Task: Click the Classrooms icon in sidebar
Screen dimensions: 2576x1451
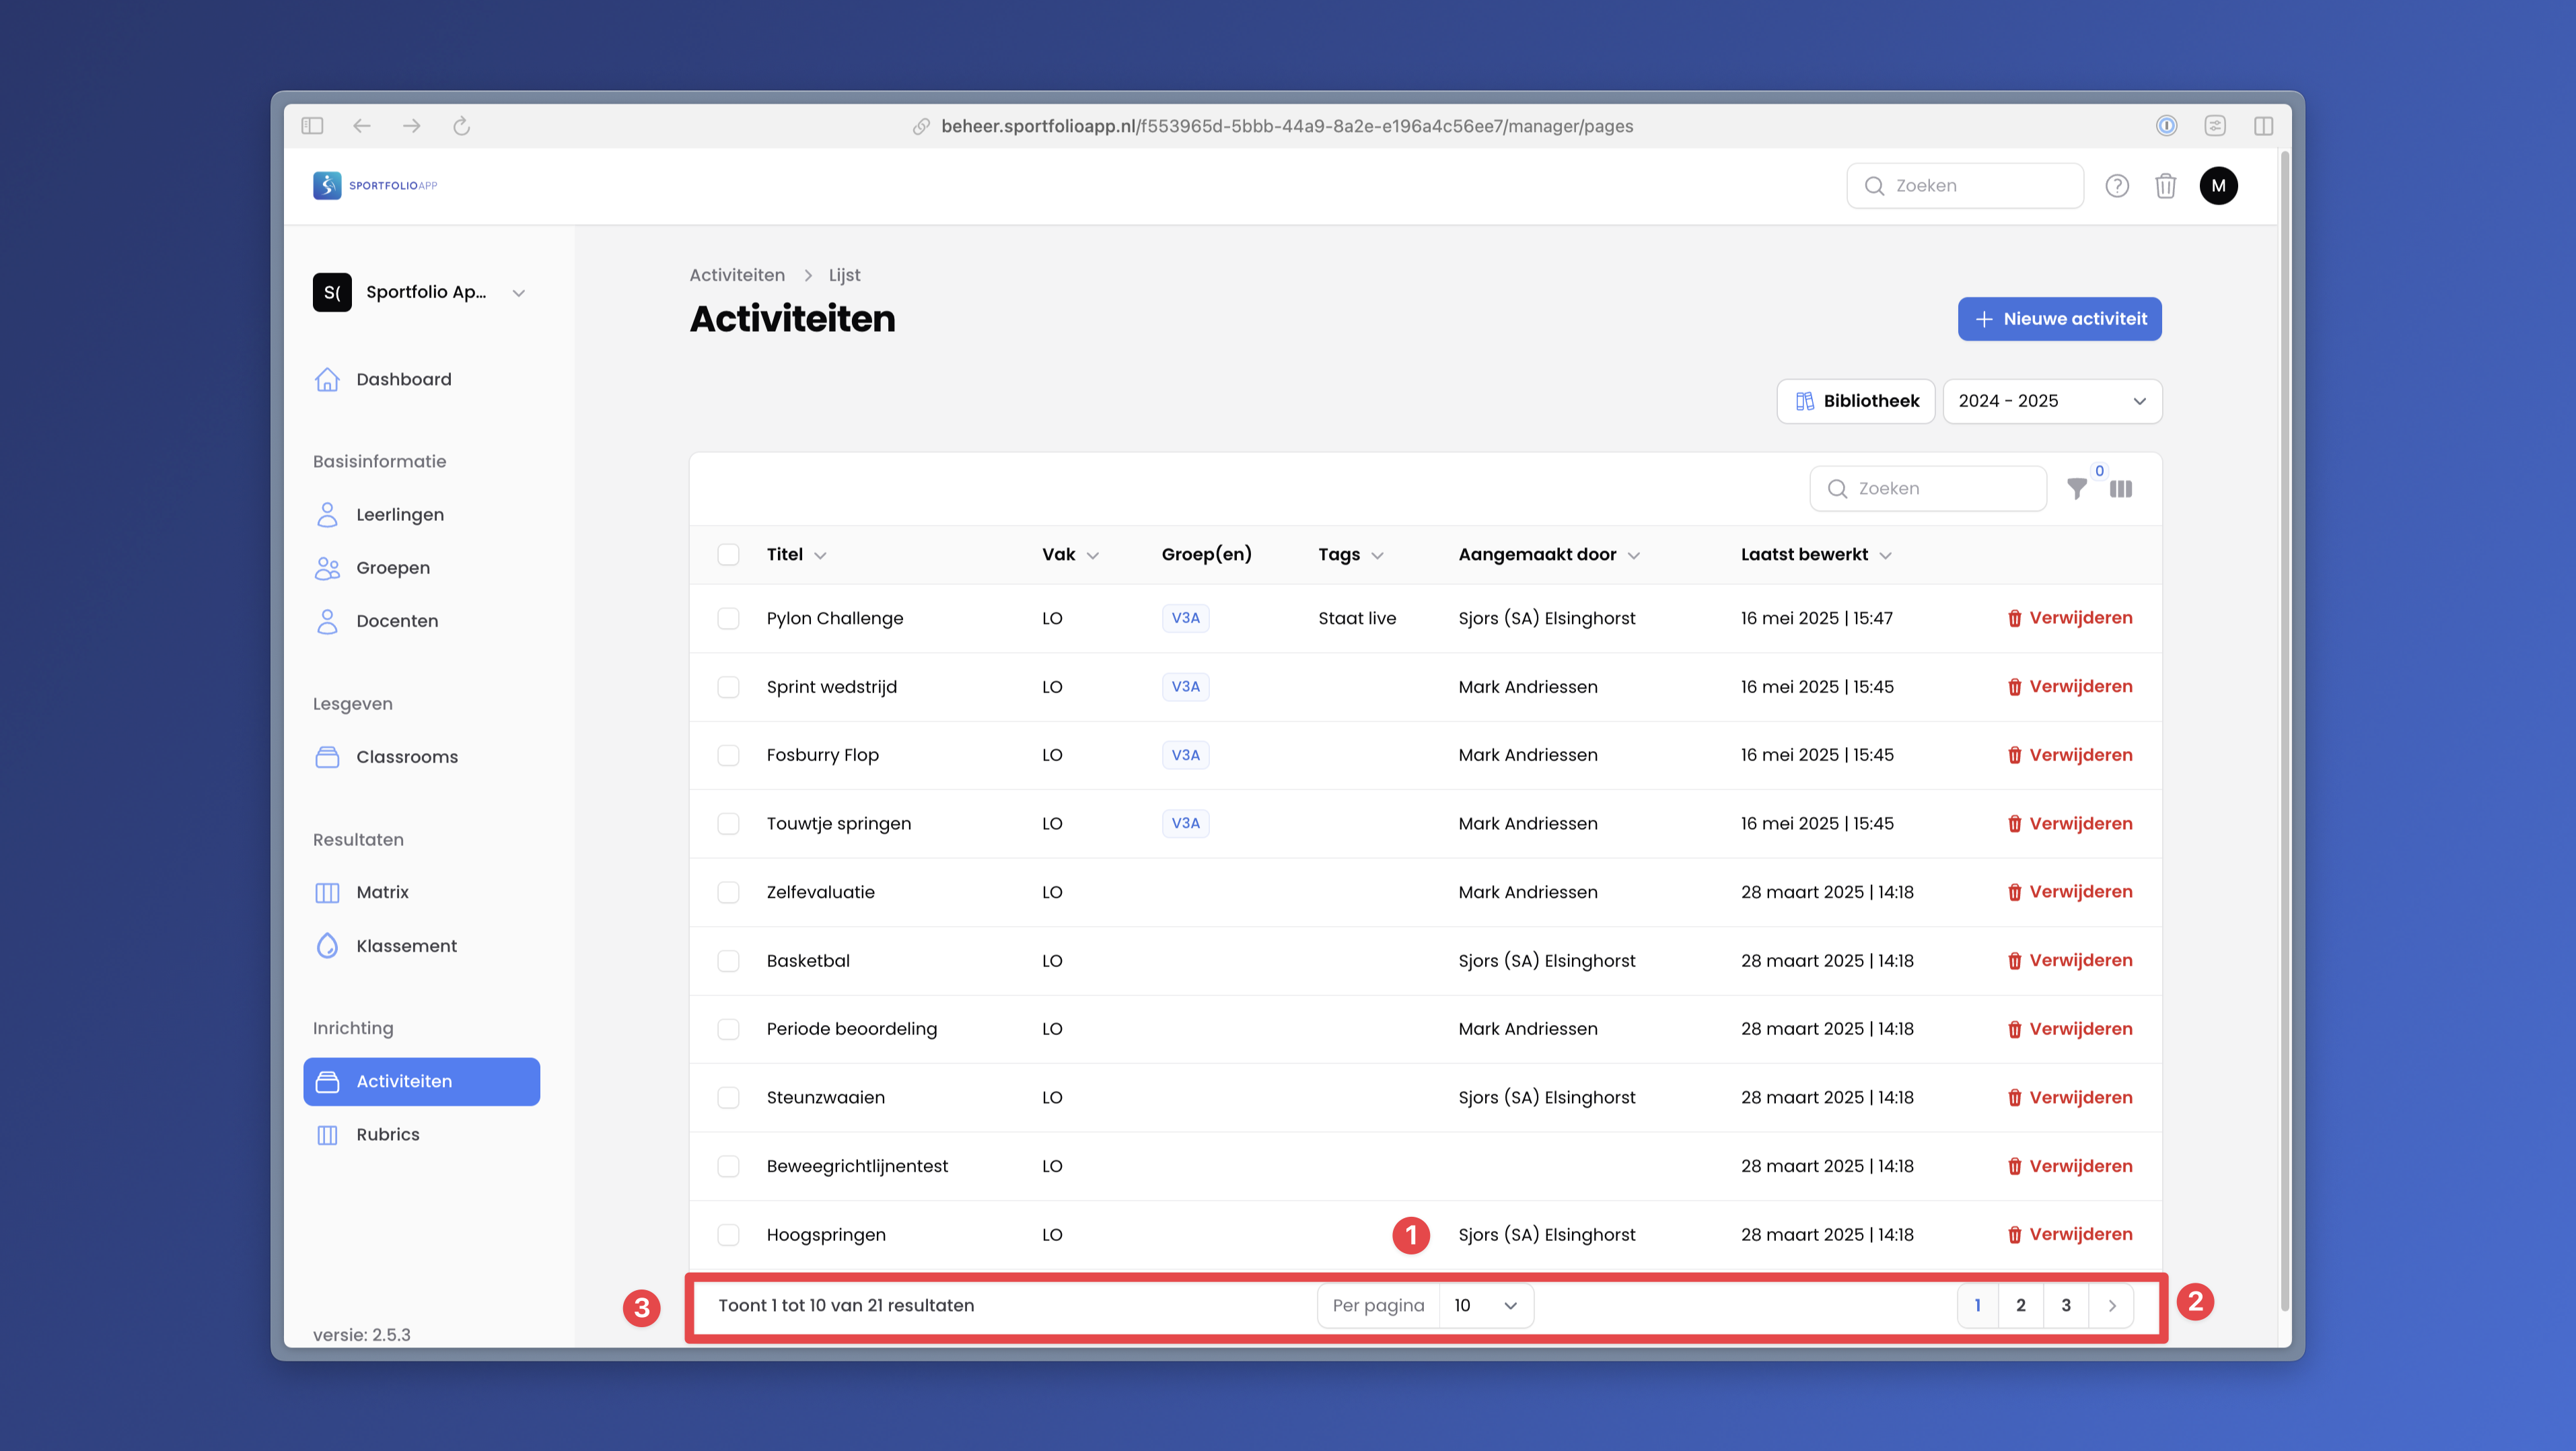Action: (x=327, y=757)
